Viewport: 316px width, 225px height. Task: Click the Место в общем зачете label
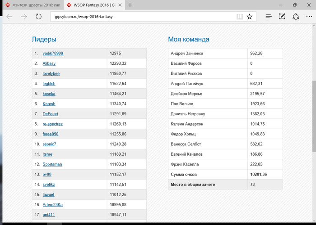(193, 184)
